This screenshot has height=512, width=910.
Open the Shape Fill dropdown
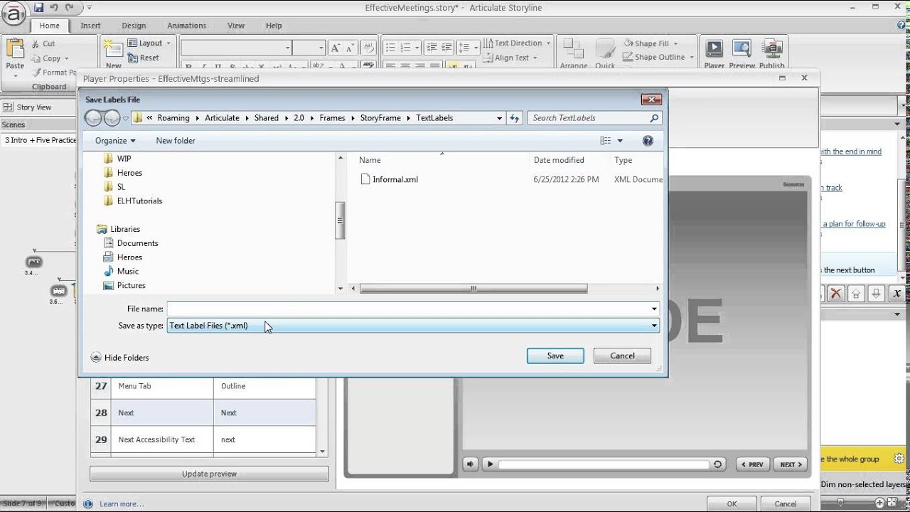(x=651, y=43)
